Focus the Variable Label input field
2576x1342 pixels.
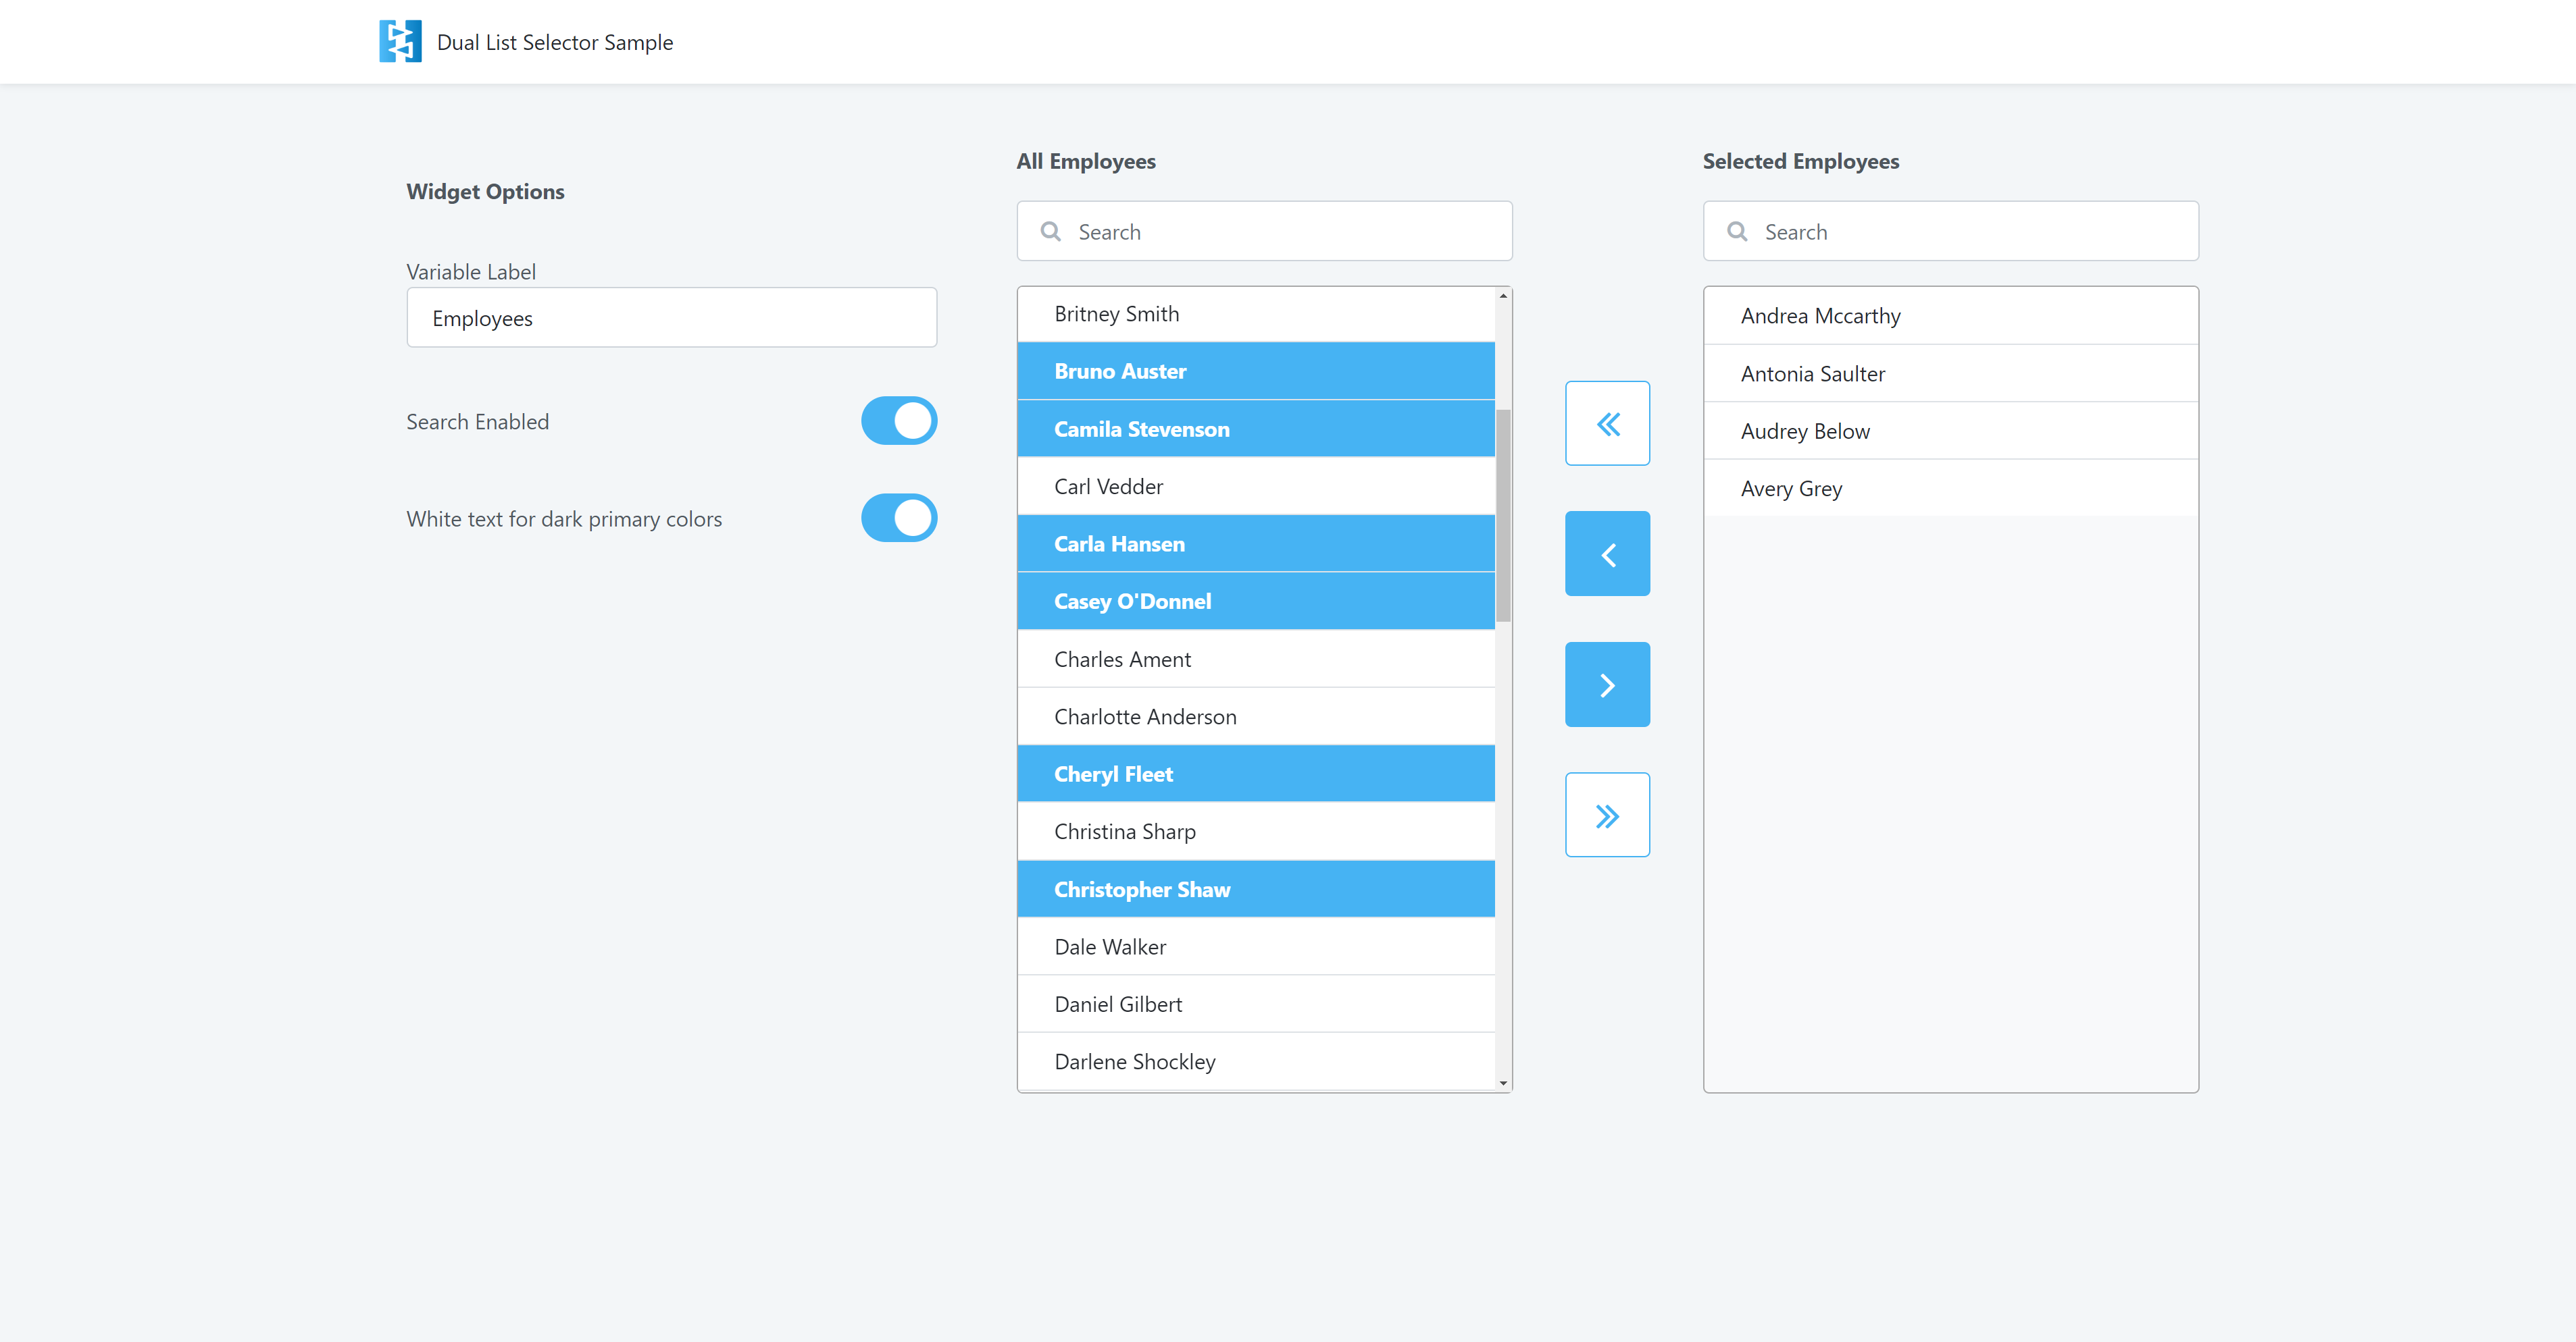pos(671,318)
